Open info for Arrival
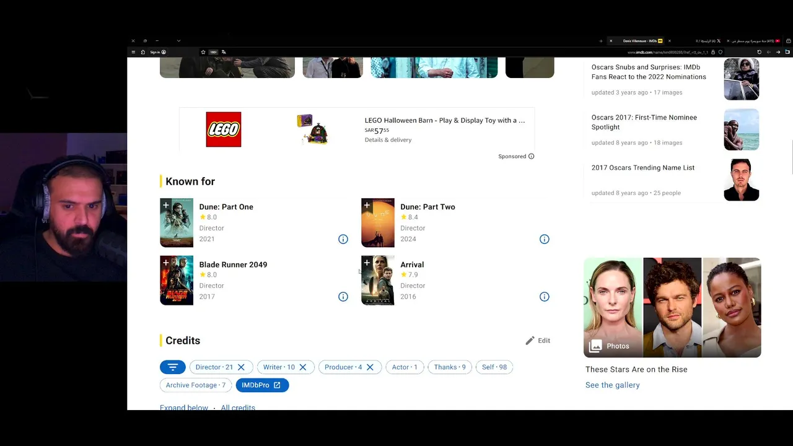This screenshot has width=793, height=446. point(545,297)
